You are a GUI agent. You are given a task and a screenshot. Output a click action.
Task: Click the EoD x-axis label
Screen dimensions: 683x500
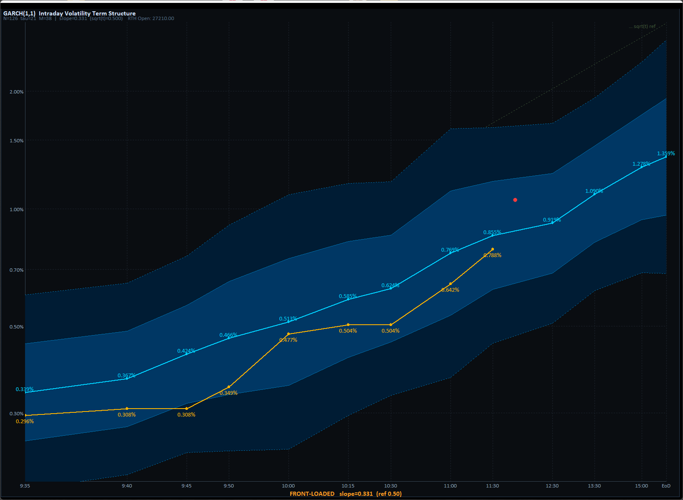coord(666,486)
